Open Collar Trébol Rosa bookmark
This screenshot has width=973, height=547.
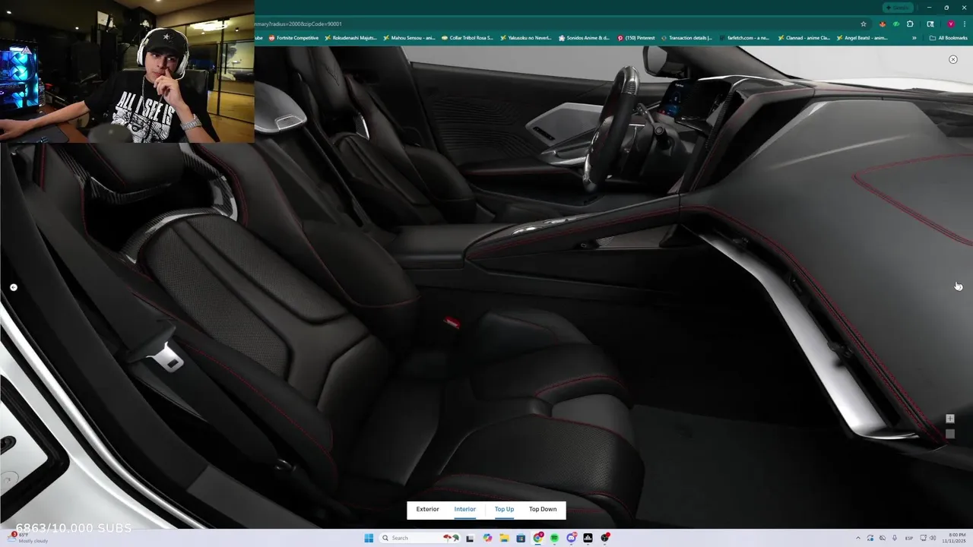point(467,38)
